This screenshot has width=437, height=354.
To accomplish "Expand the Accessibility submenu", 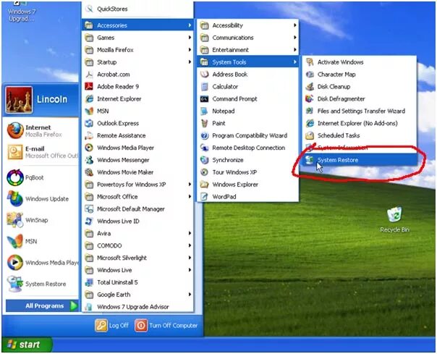I will [248, 25].
